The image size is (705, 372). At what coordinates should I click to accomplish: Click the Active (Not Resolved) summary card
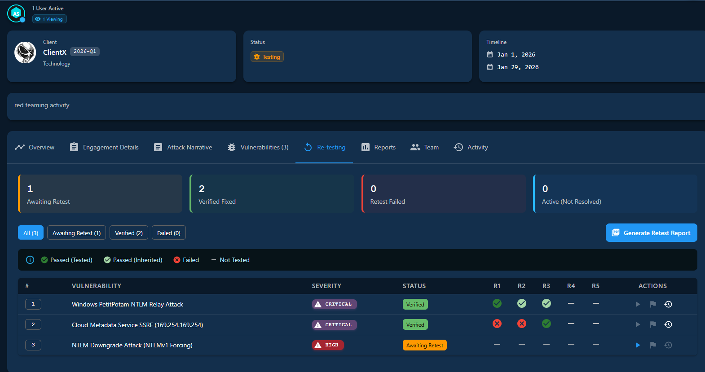click(615, 194)
